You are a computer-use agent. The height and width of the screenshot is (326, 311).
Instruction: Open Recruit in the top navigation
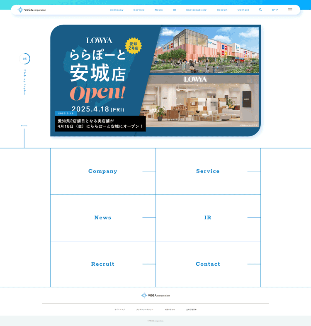222,10
